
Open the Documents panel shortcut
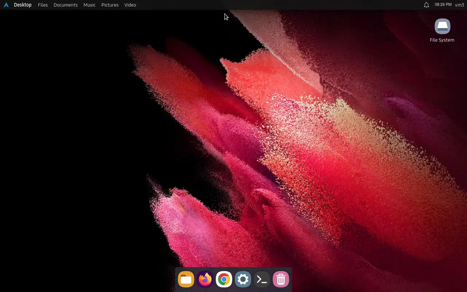pyautogui.click(x=65, y=5)
